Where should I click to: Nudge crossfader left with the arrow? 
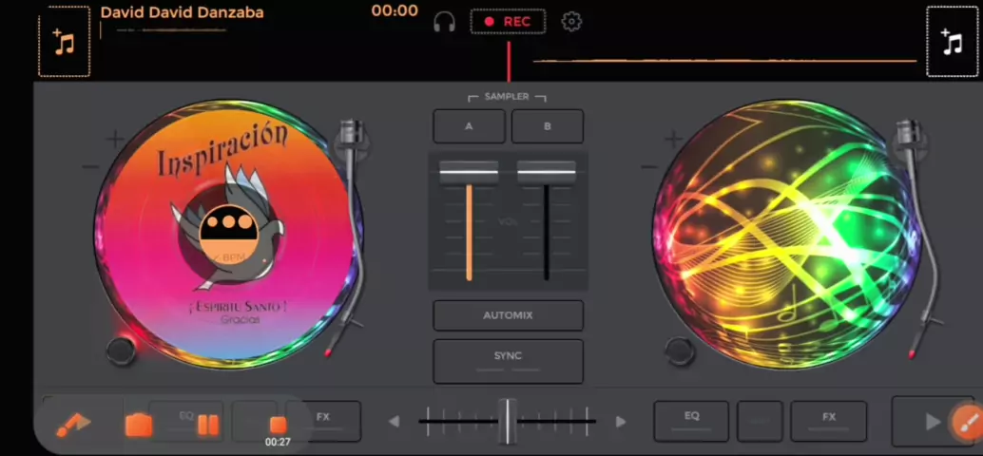[x=394, y=421]
